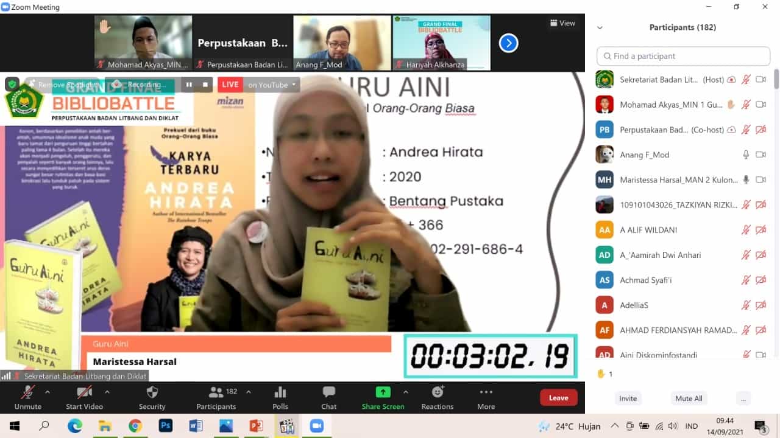The image size is (780, 438).
Task: Open the Chat icon
Action: [x=329, y=392]
